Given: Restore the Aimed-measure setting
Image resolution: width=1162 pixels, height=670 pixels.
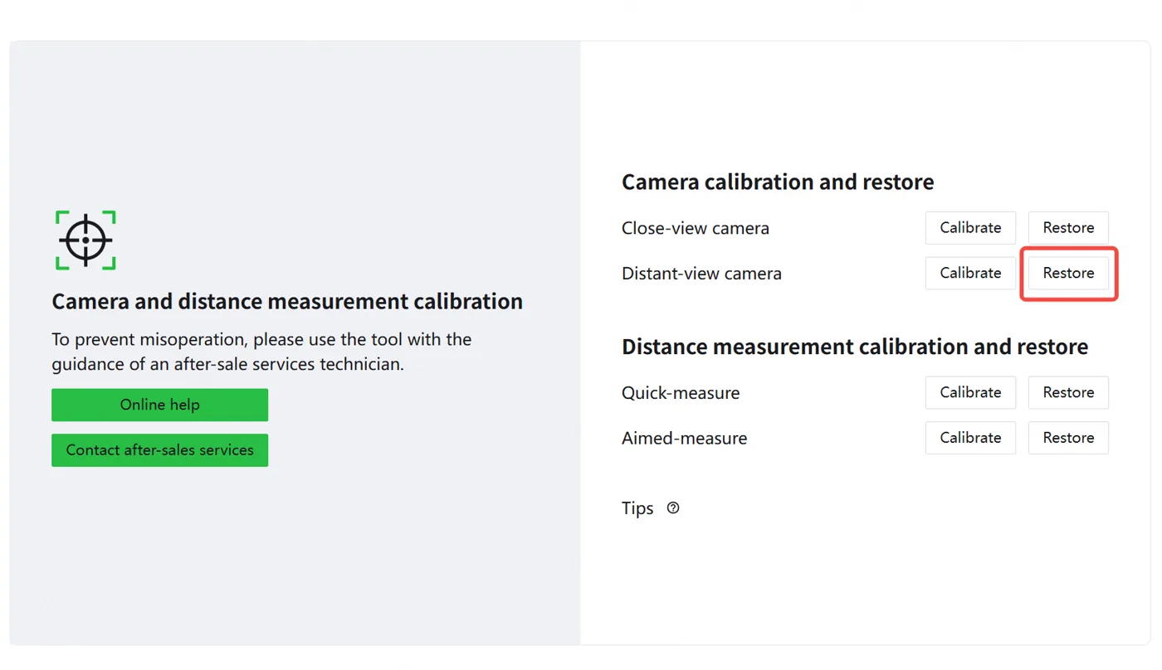Looking at the screenshot, I should 1068,437.
